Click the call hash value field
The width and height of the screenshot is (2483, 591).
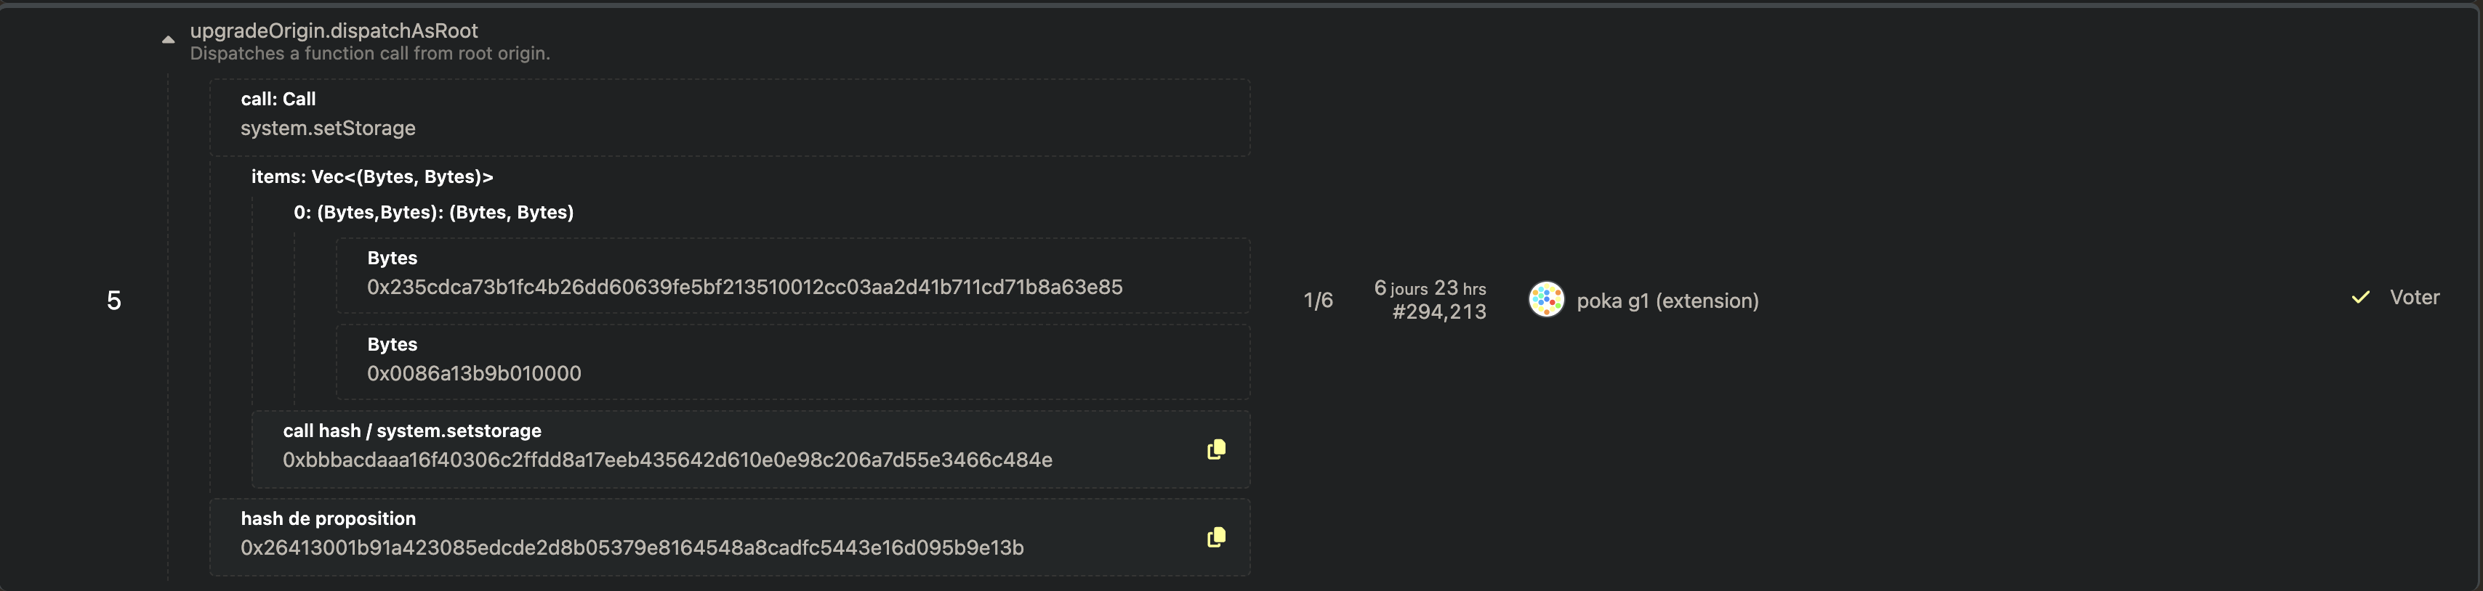(667, 460)
